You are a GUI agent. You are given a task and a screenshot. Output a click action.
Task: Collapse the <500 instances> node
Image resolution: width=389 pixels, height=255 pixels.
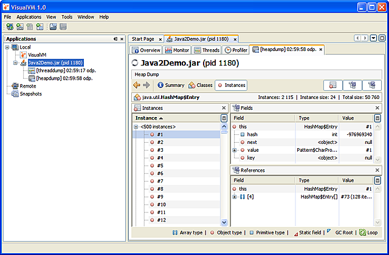click(x=136, y=127)
